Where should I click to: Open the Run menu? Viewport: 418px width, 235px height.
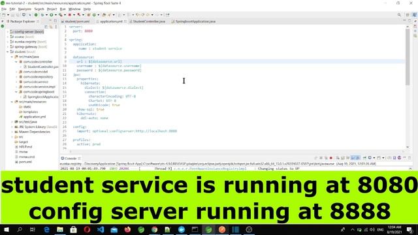pyautogui.click(x=63, y=9)
